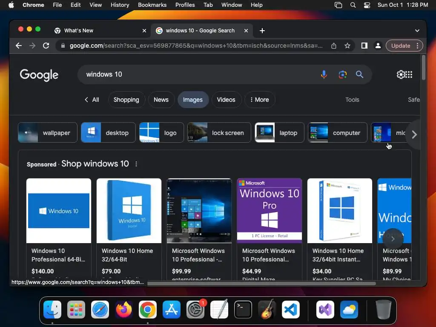Viewport: 436px width, 327px height.
Task: Switch to the Videos tab
Action: point(226,100)
